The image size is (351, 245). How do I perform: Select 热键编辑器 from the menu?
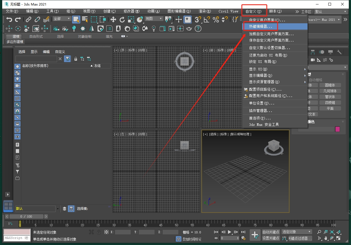click(260, 27)
